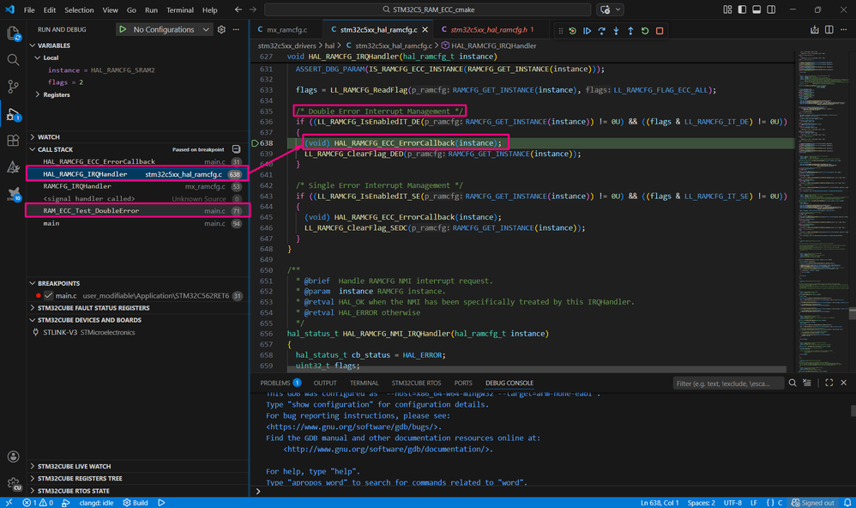856x508 pixels.
Task: Click the gnu.org gdb bugs link
Action: (x=353, y=427)
